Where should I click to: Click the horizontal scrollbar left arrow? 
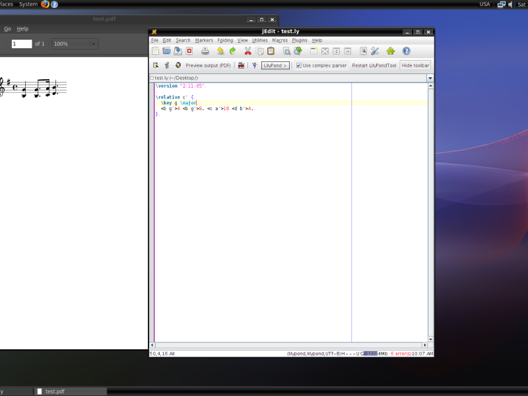[x=152, y=345]
